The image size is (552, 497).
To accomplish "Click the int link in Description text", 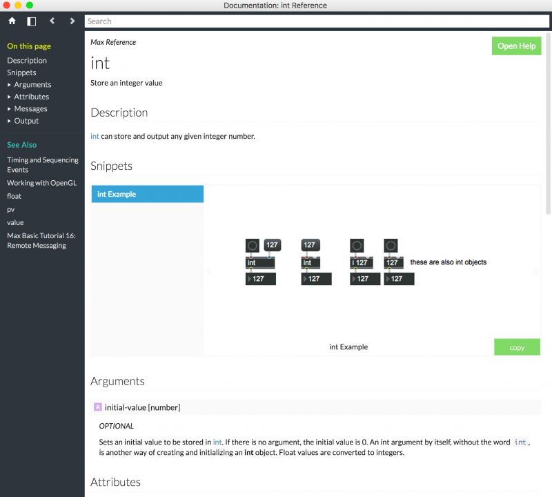I will point(95,136).
